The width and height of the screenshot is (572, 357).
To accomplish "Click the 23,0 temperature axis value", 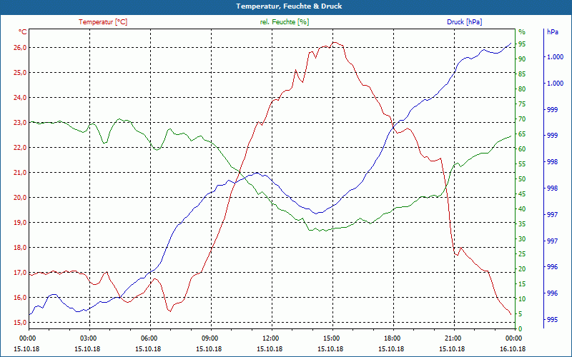I will (x=21, y=123).
